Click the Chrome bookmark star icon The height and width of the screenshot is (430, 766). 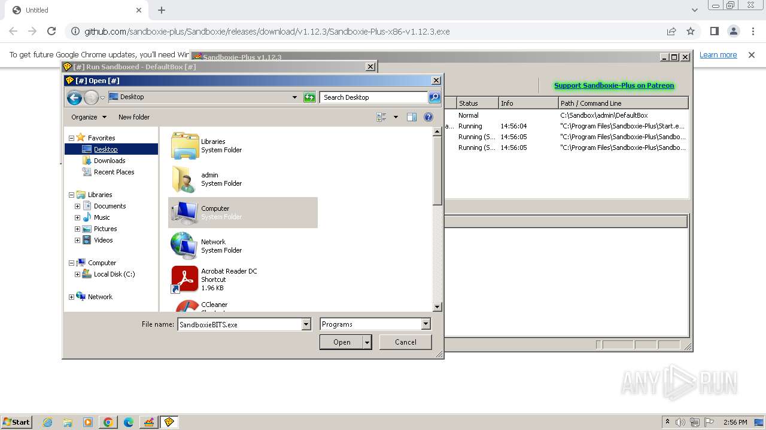click(x=691, y=31)
